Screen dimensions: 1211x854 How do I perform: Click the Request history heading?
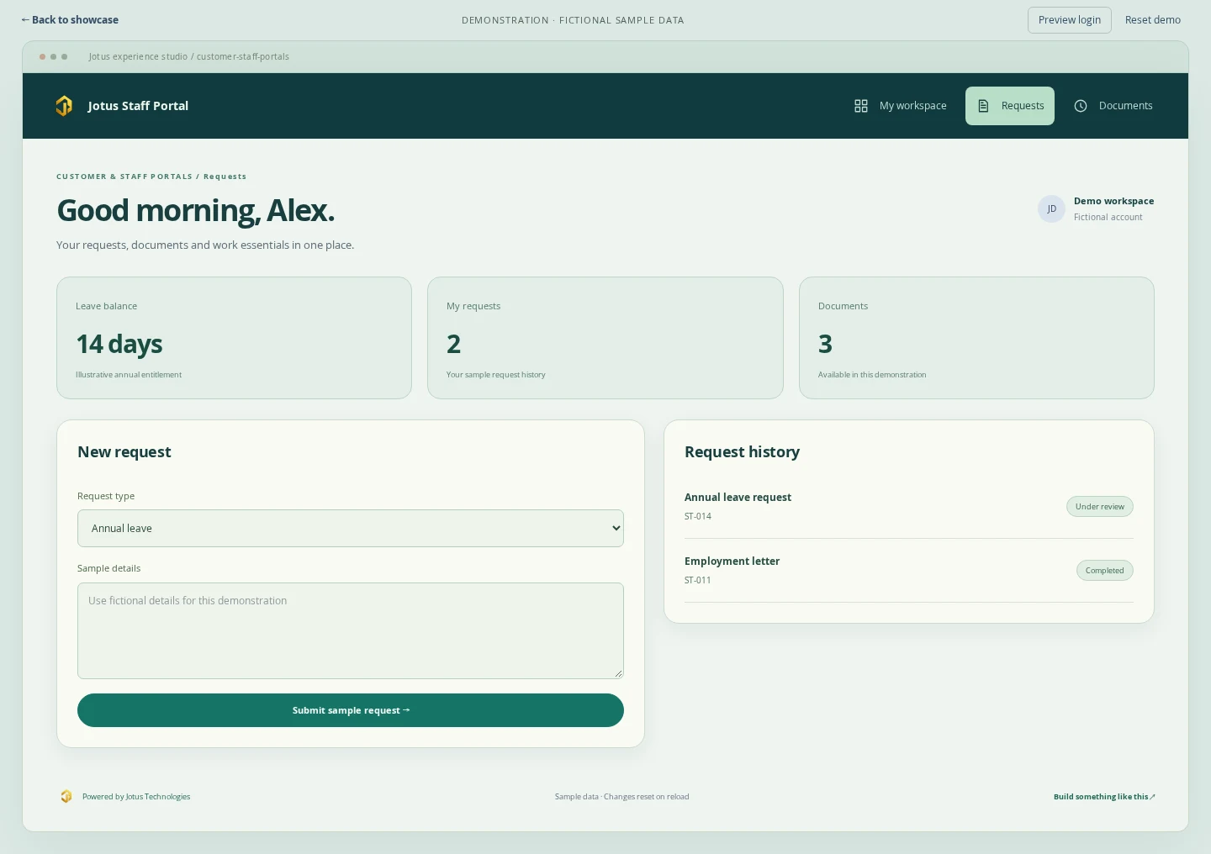tap(742, 452)
